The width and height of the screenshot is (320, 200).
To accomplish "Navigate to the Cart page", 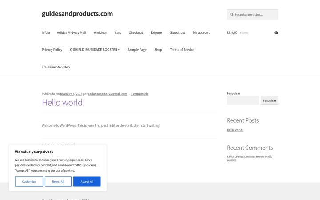I will [x=118, y=32].
